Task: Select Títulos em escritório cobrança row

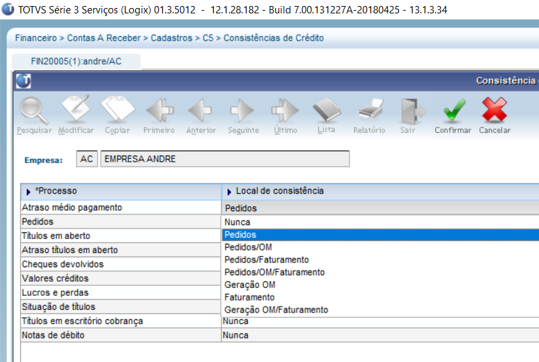Action: pyautogui.click(x=121, y=321)
